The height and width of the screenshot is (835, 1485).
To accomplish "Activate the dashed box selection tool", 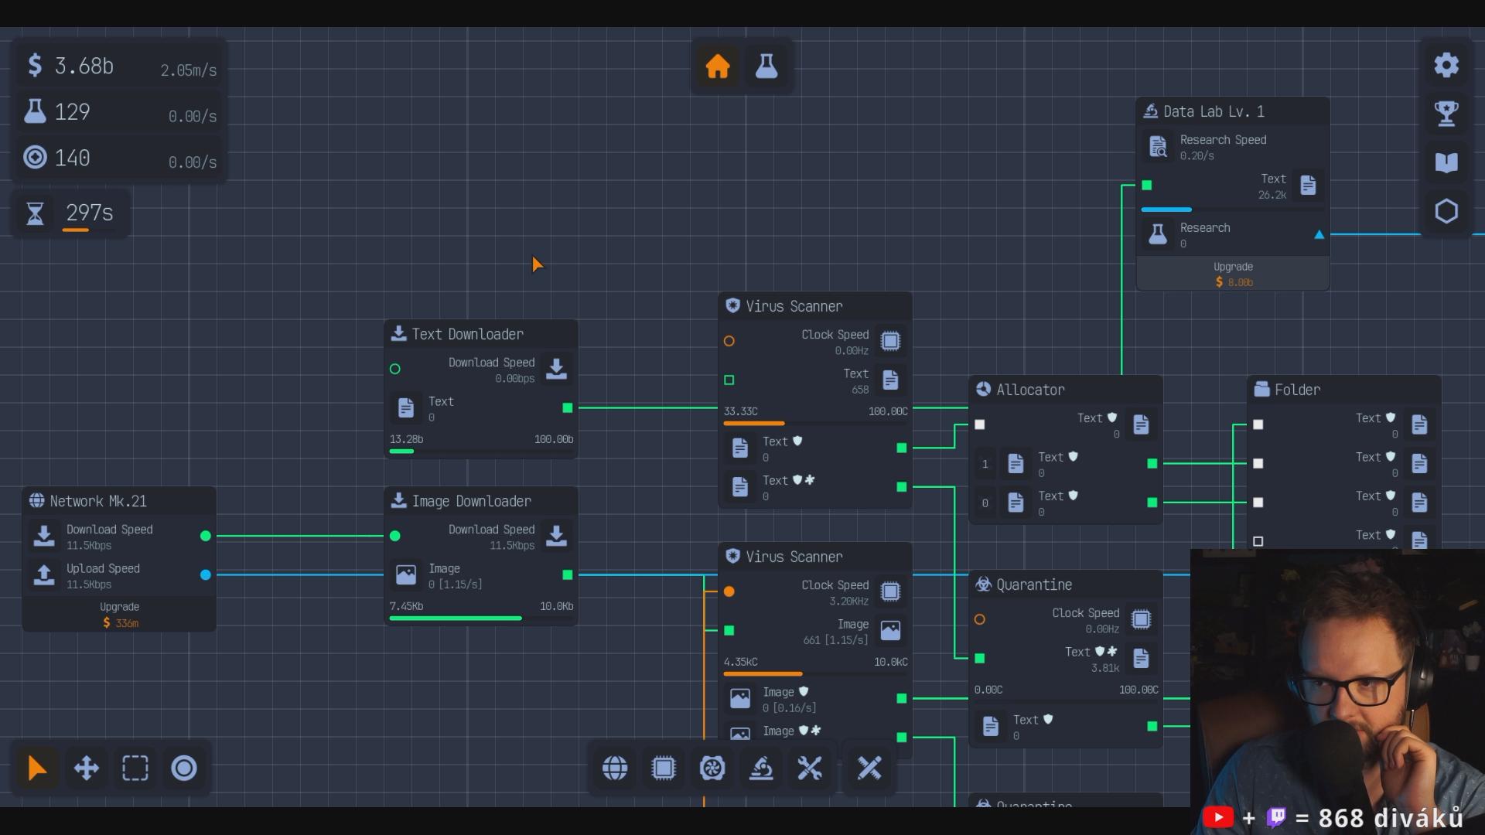I will pos(135,768).
